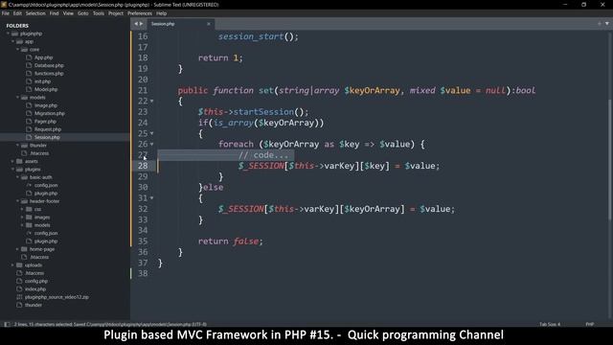613x345 pixels.
Task: Collapse the header-footer folder
Action: pyautogui.click(x=17, y=201)
